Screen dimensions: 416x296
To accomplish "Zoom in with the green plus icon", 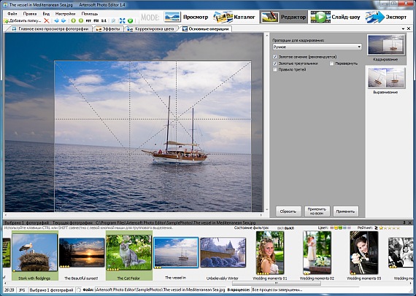I will [74, 20].
